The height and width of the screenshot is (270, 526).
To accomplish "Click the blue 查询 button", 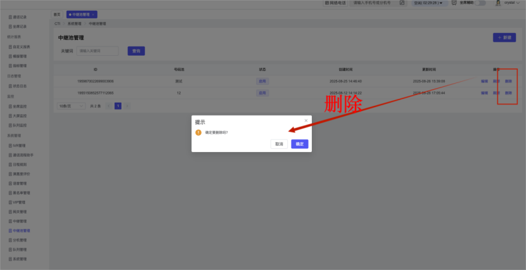I will [x=136, y=51].
